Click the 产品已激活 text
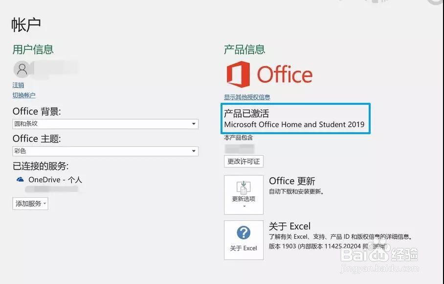The image size is (444, 284). (246, 114)
